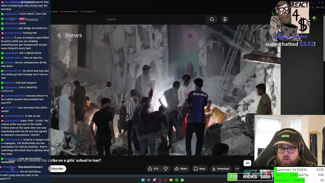Screen dimensions: 325x183
Task: Save the video to a playlist
Action: tap(199, 169)
